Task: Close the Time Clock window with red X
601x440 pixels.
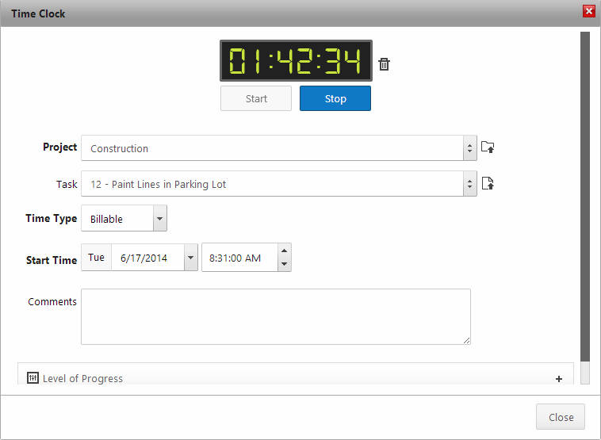Action: tap(589, 11)
